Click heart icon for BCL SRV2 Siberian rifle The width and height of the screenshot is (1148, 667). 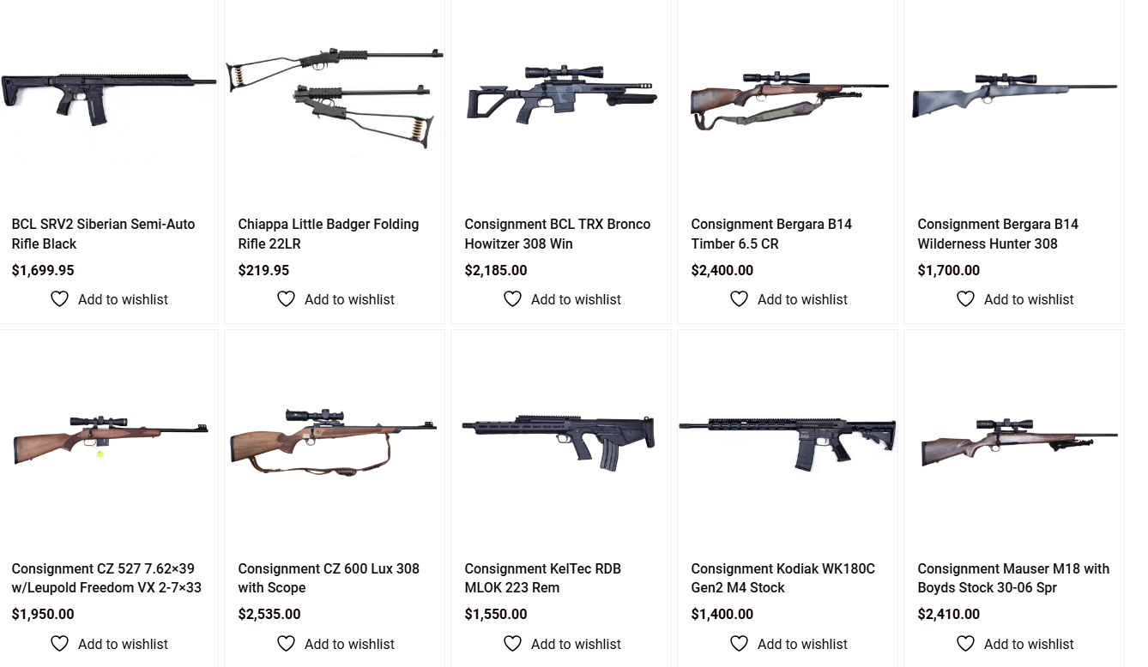[x=59, y=299]
